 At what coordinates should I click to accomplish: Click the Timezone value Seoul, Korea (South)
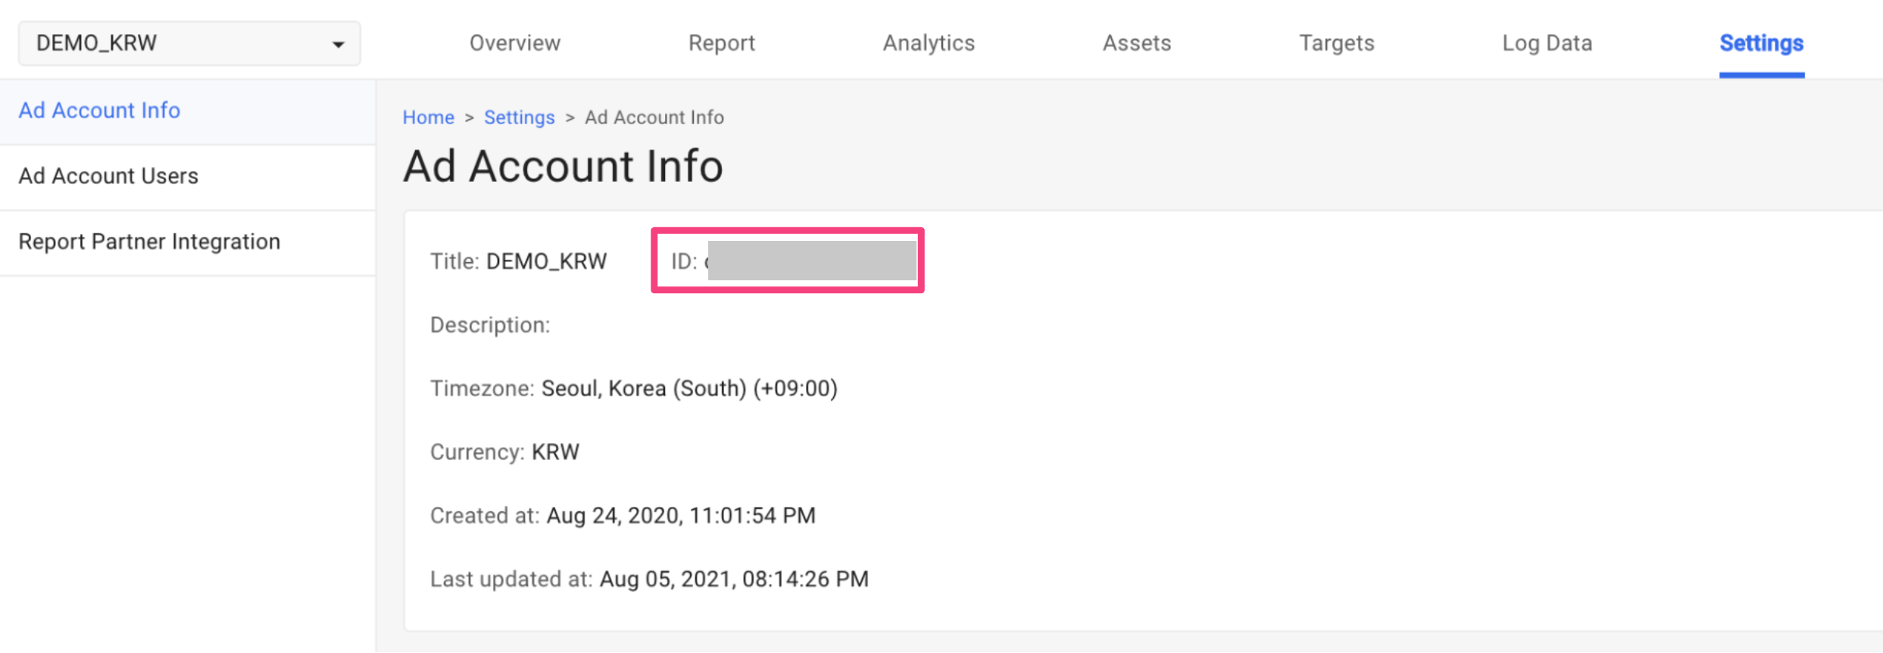coord(689,389)
